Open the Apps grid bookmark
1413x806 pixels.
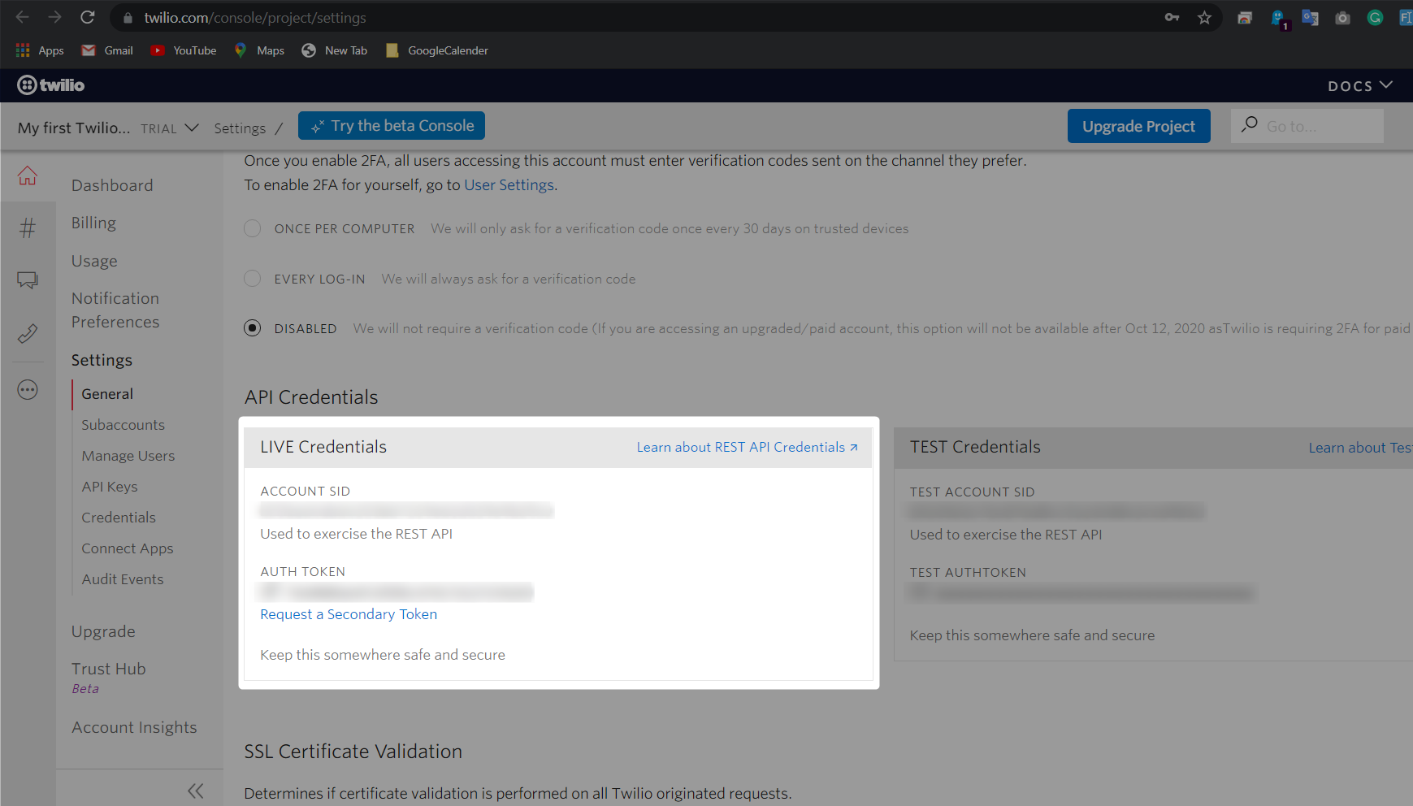click(40, 50)
